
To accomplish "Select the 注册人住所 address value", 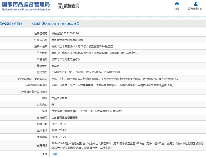I will [x=82, y=46].
